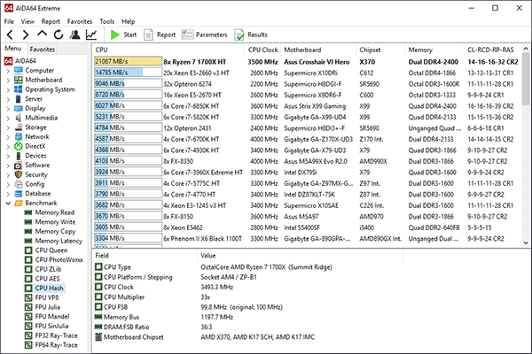The height and width of the screenshot is (354, 532).
Task: Select the Operating System Windows icon
Action: (19, 89)
